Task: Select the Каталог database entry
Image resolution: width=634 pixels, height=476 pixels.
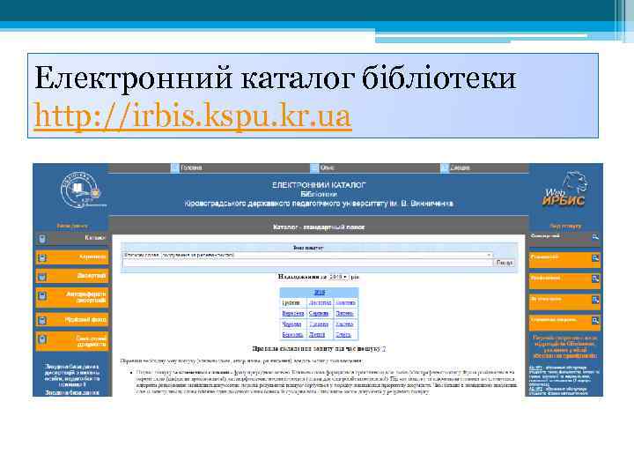Action: (72, 238)
